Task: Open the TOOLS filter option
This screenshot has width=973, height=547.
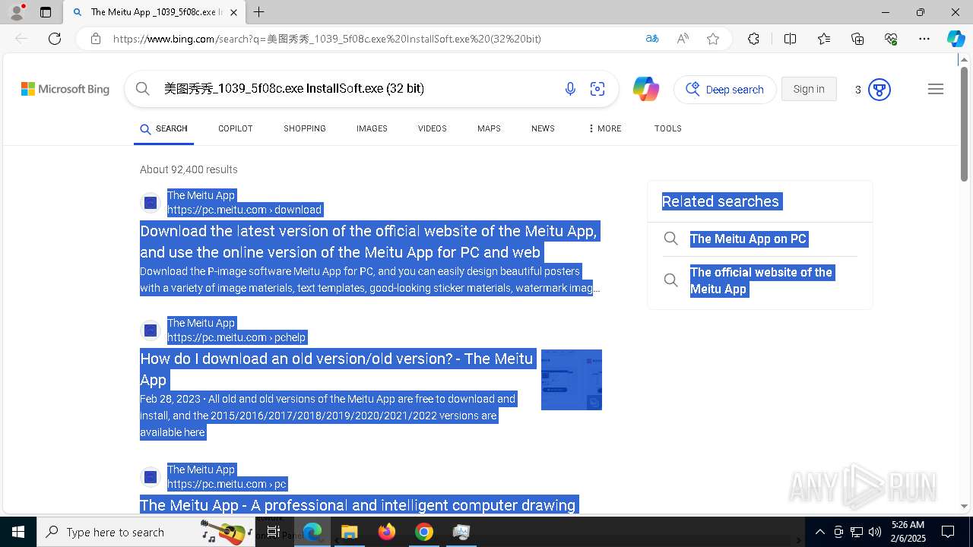Action: (668, 129)
